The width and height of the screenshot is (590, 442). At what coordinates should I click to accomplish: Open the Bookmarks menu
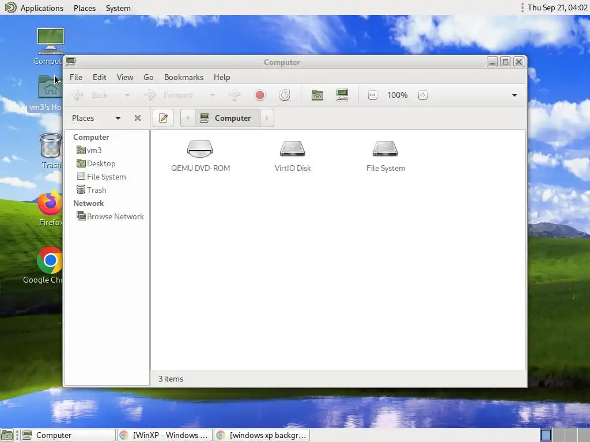184,77
